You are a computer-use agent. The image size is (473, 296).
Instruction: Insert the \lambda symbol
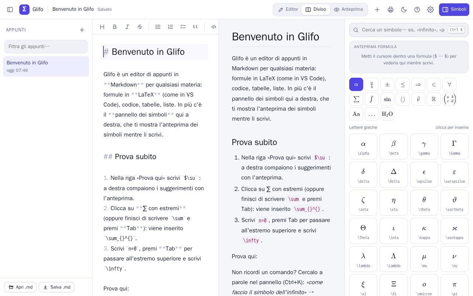363,259
